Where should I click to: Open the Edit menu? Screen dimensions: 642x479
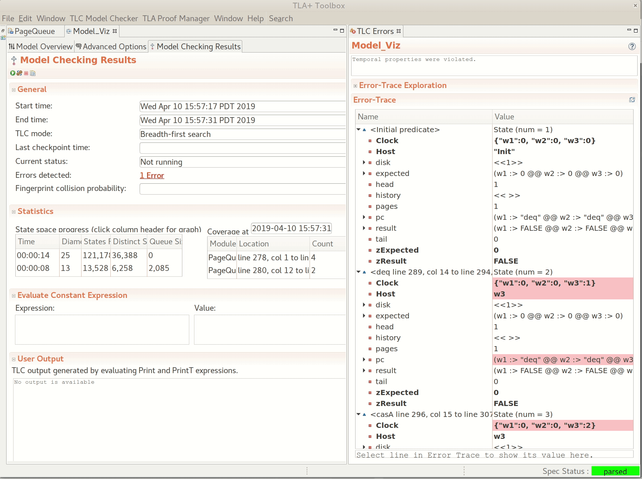pos(25,19)
